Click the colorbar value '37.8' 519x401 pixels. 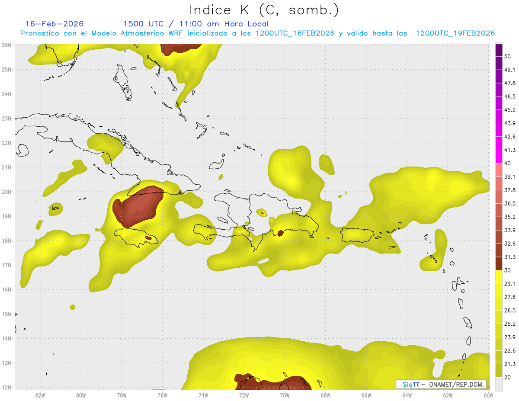(509, 190)
